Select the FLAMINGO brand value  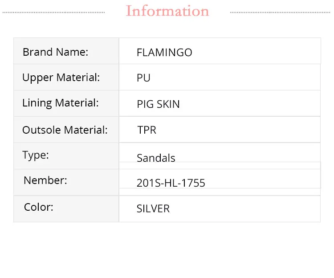164,53
